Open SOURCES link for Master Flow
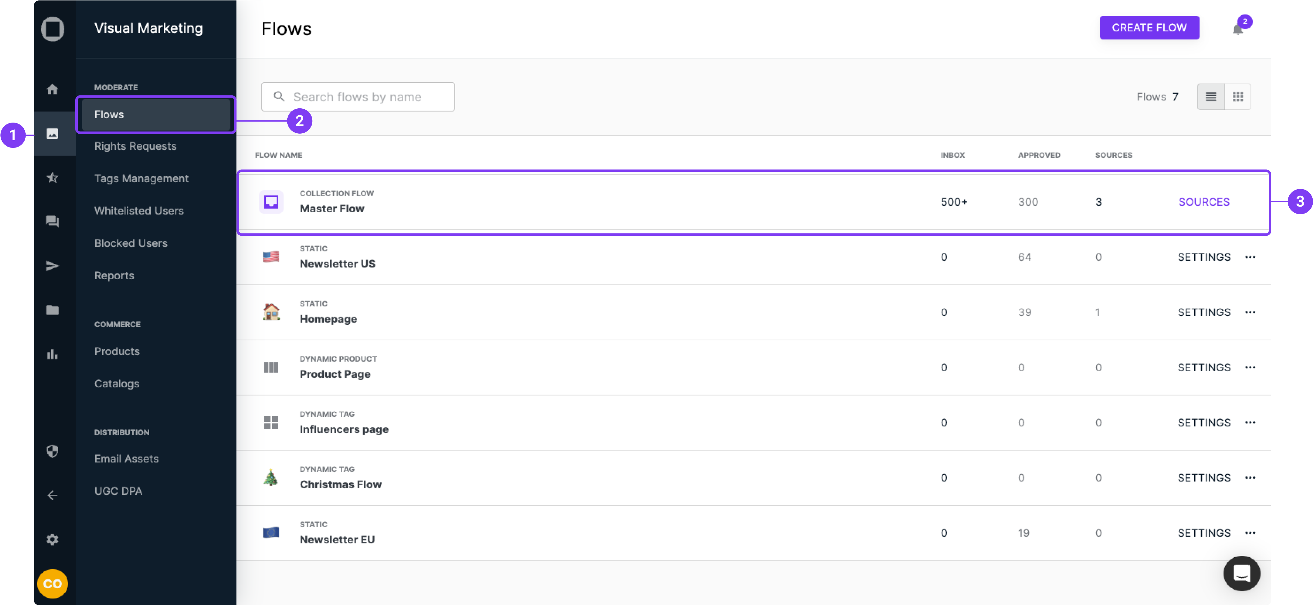Viewport: 1313px width, 605px height. click(x=1203, y=202)
